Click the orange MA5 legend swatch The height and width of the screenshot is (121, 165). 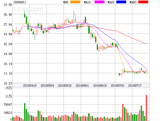[75, 2]
